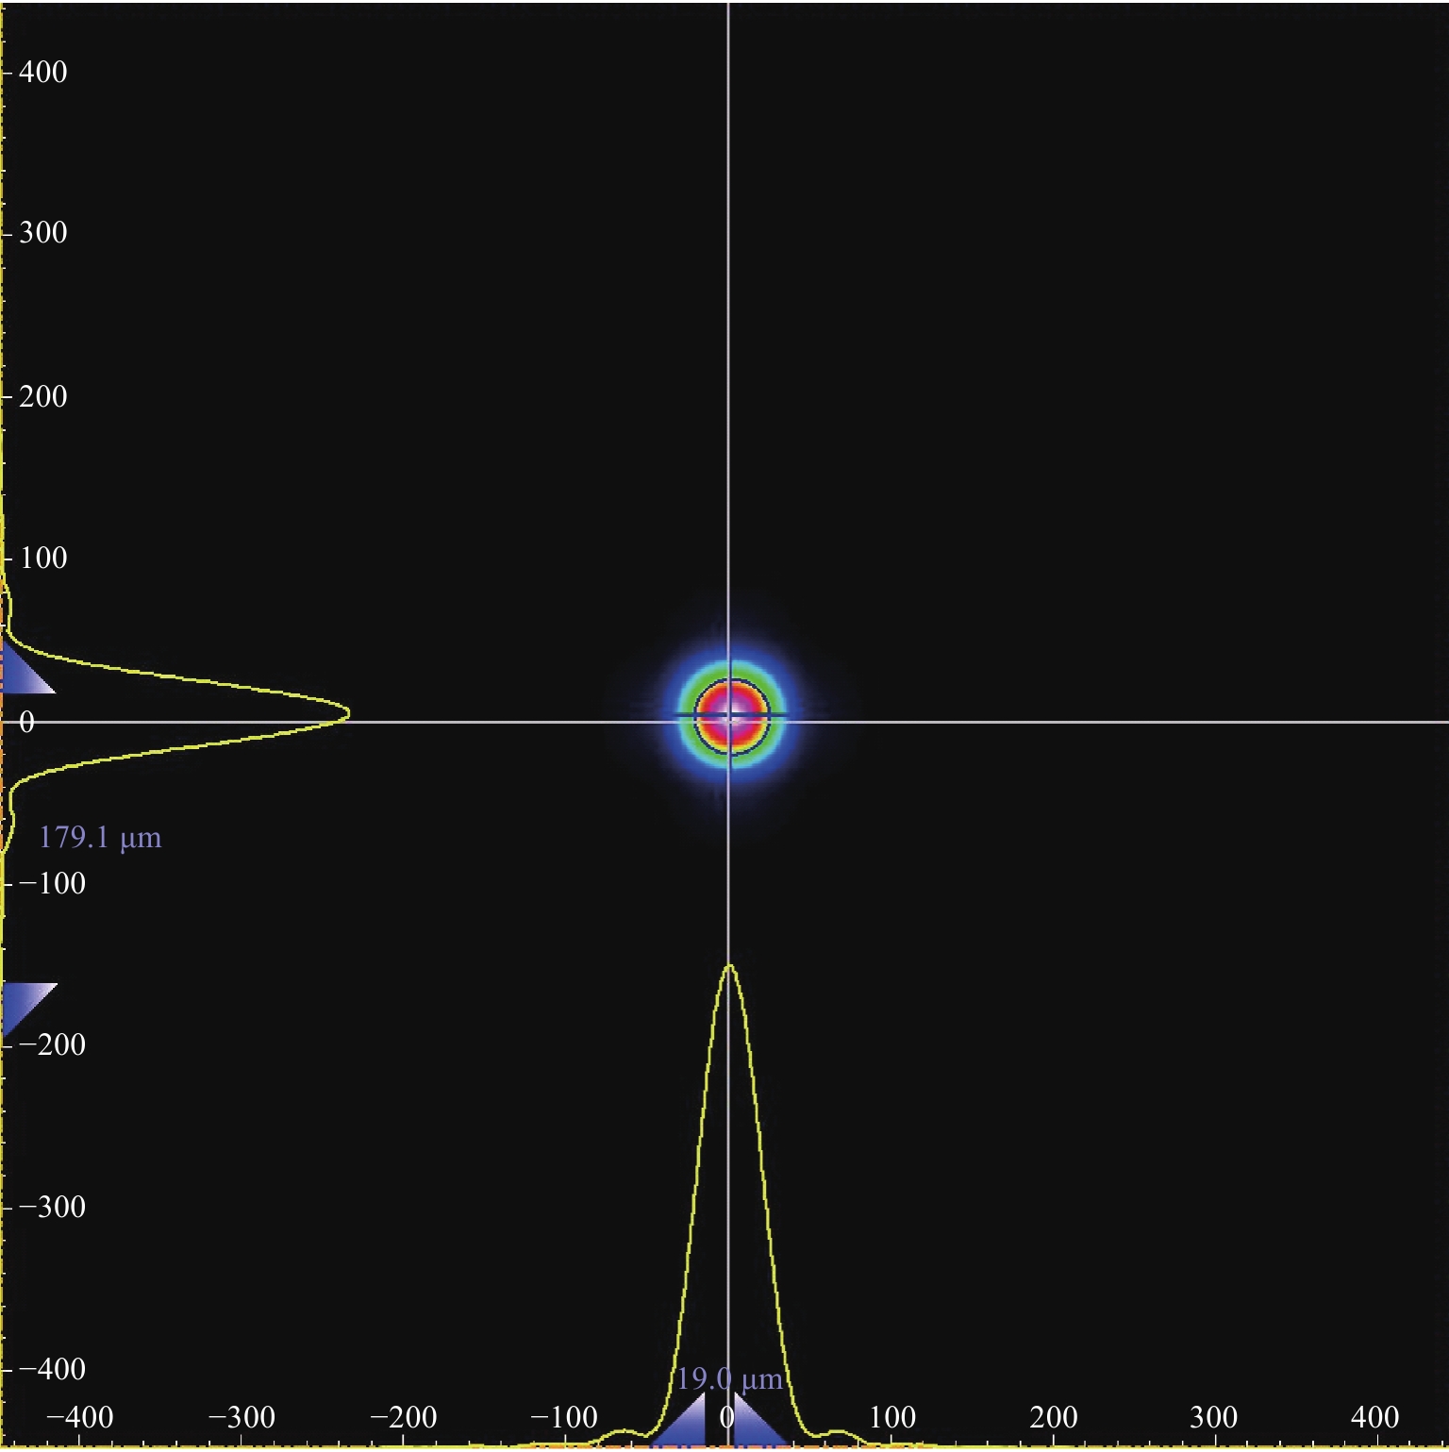Click the center of the colored beam spot

tap(731, 717)
